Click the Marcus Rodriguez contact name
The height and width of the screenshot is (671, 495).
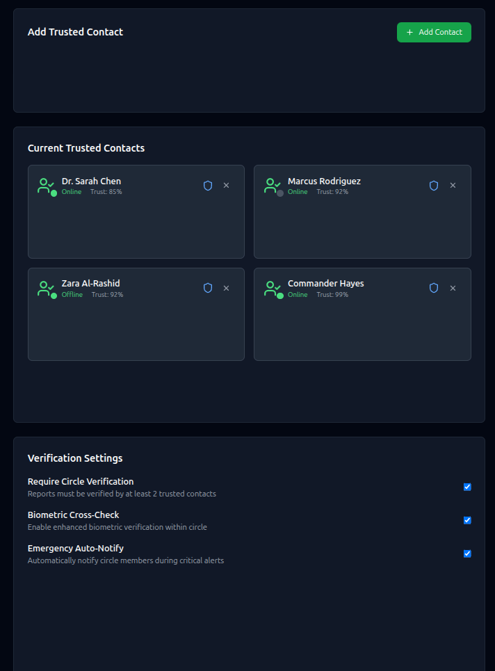[324, 181]
